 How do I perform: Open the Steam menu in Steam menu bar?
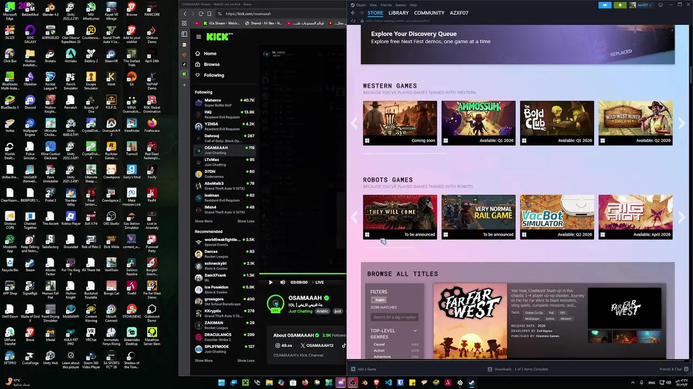coord(361,5)
